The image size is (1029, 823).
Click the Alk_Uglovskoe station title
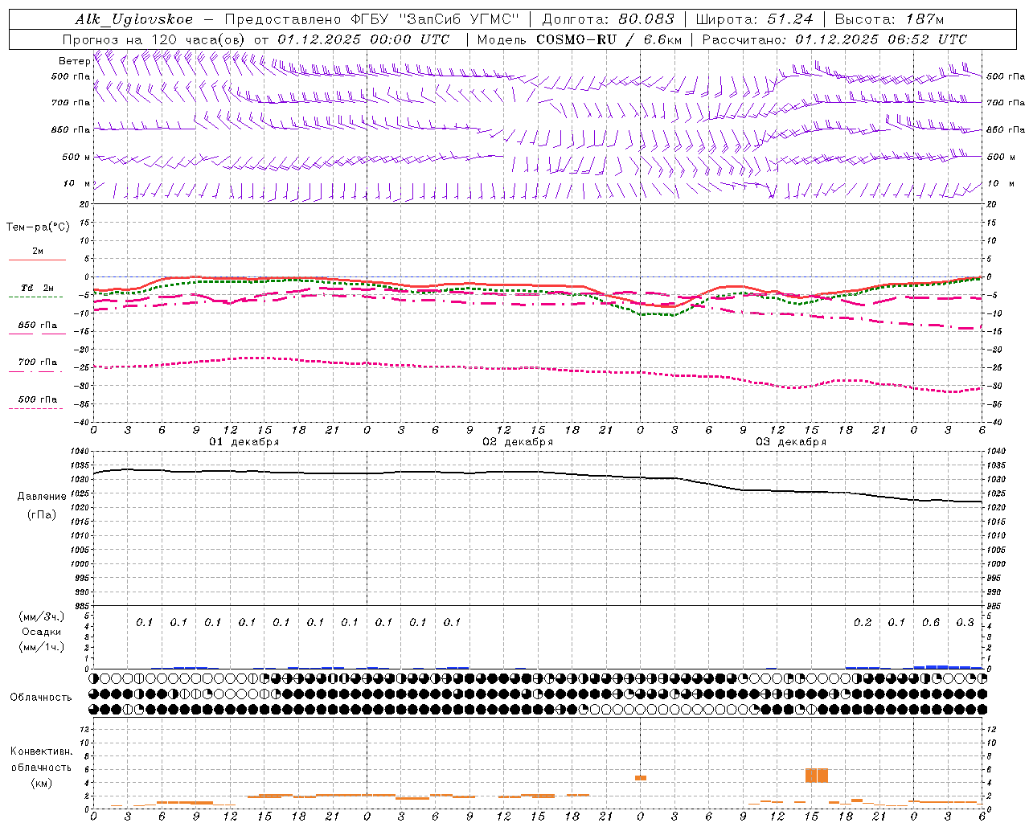click(134, 19)
